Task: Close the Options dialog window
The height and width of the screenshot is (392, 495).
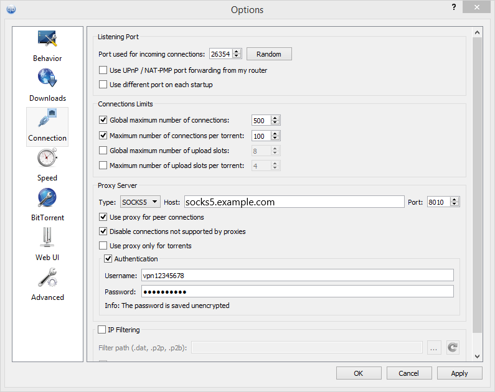Action: click(477, 7)
